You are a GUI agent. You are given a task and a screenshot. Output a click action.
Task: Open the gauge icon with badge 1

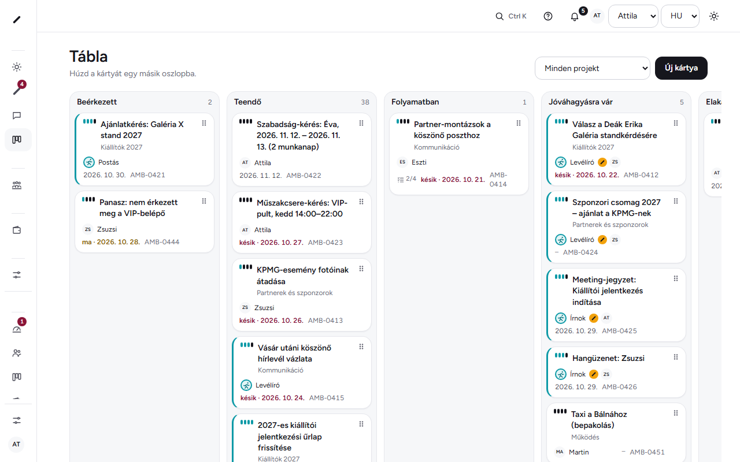[17, 329]
